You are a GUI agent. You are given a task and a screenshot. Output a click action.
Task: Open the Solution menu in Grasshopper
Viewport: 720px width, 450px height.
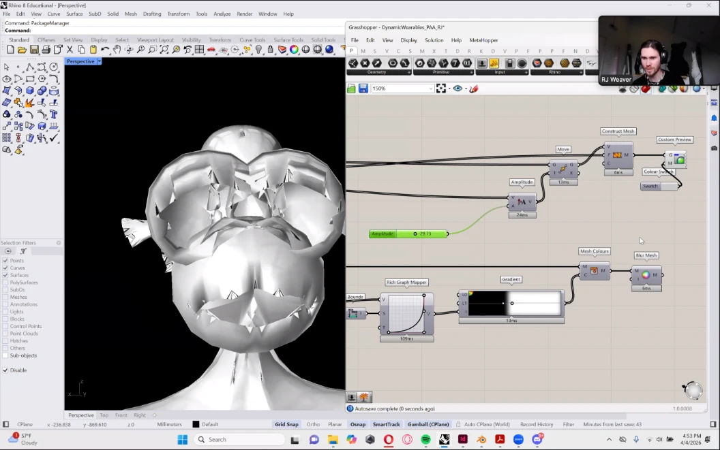pyautogui.click(x=434, y=40)
